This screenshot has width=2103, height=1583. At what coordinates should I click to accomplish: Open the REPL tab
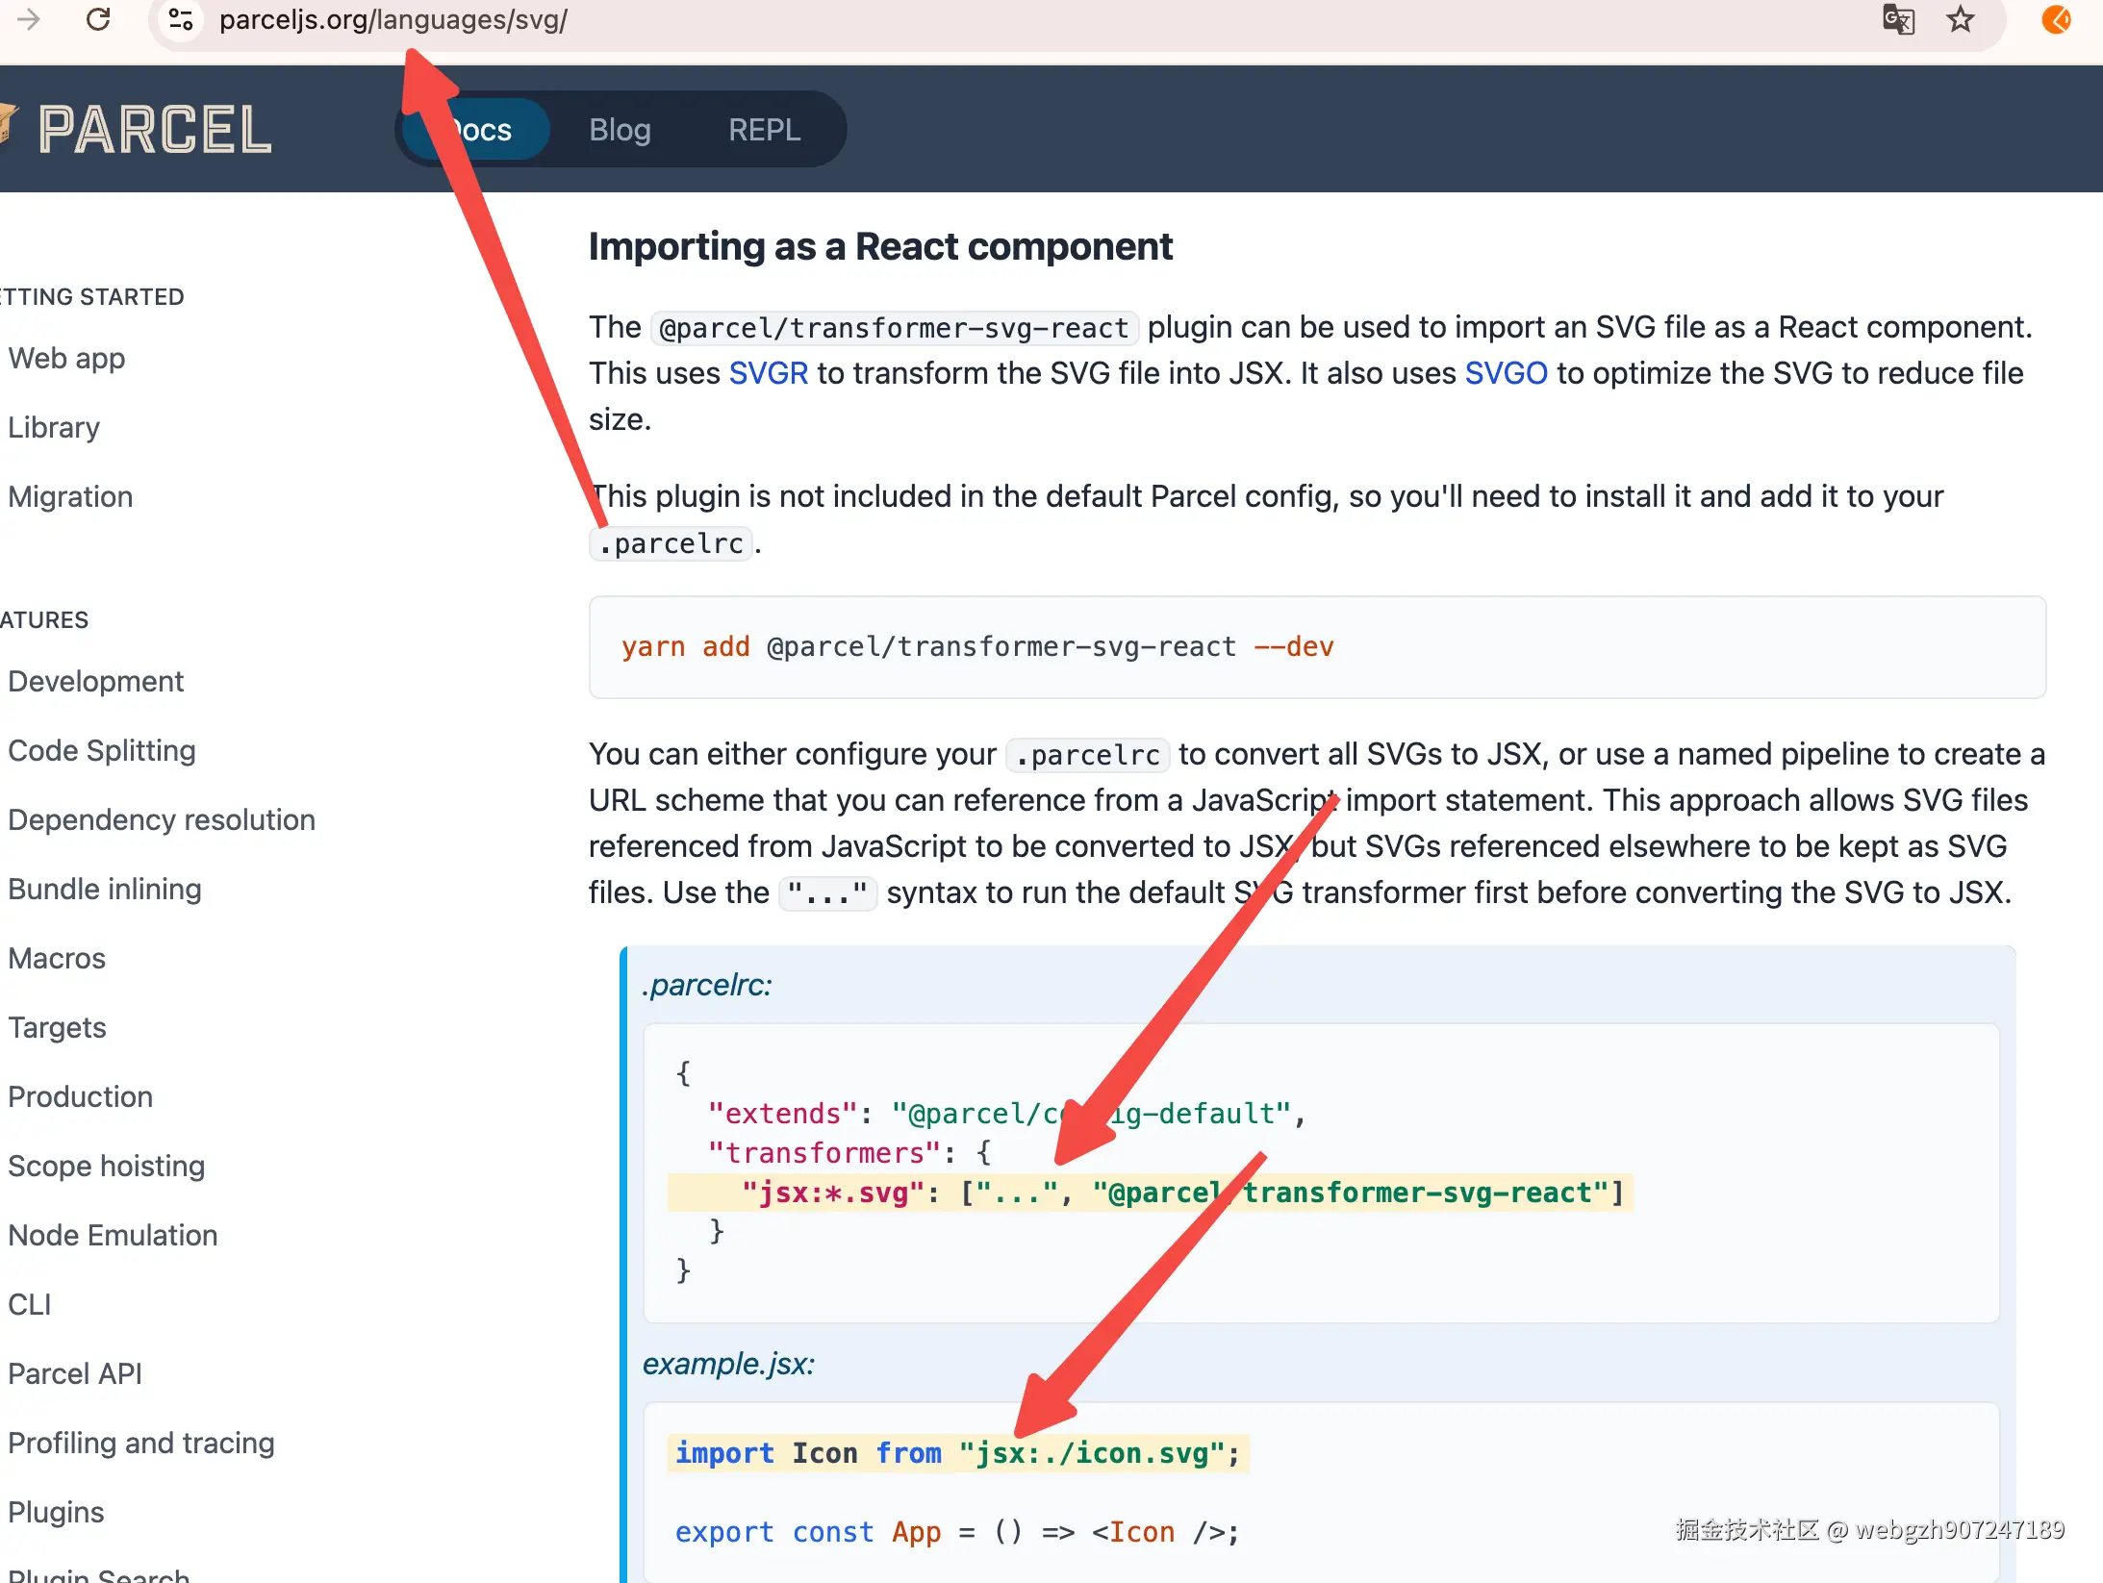point(764,130)
